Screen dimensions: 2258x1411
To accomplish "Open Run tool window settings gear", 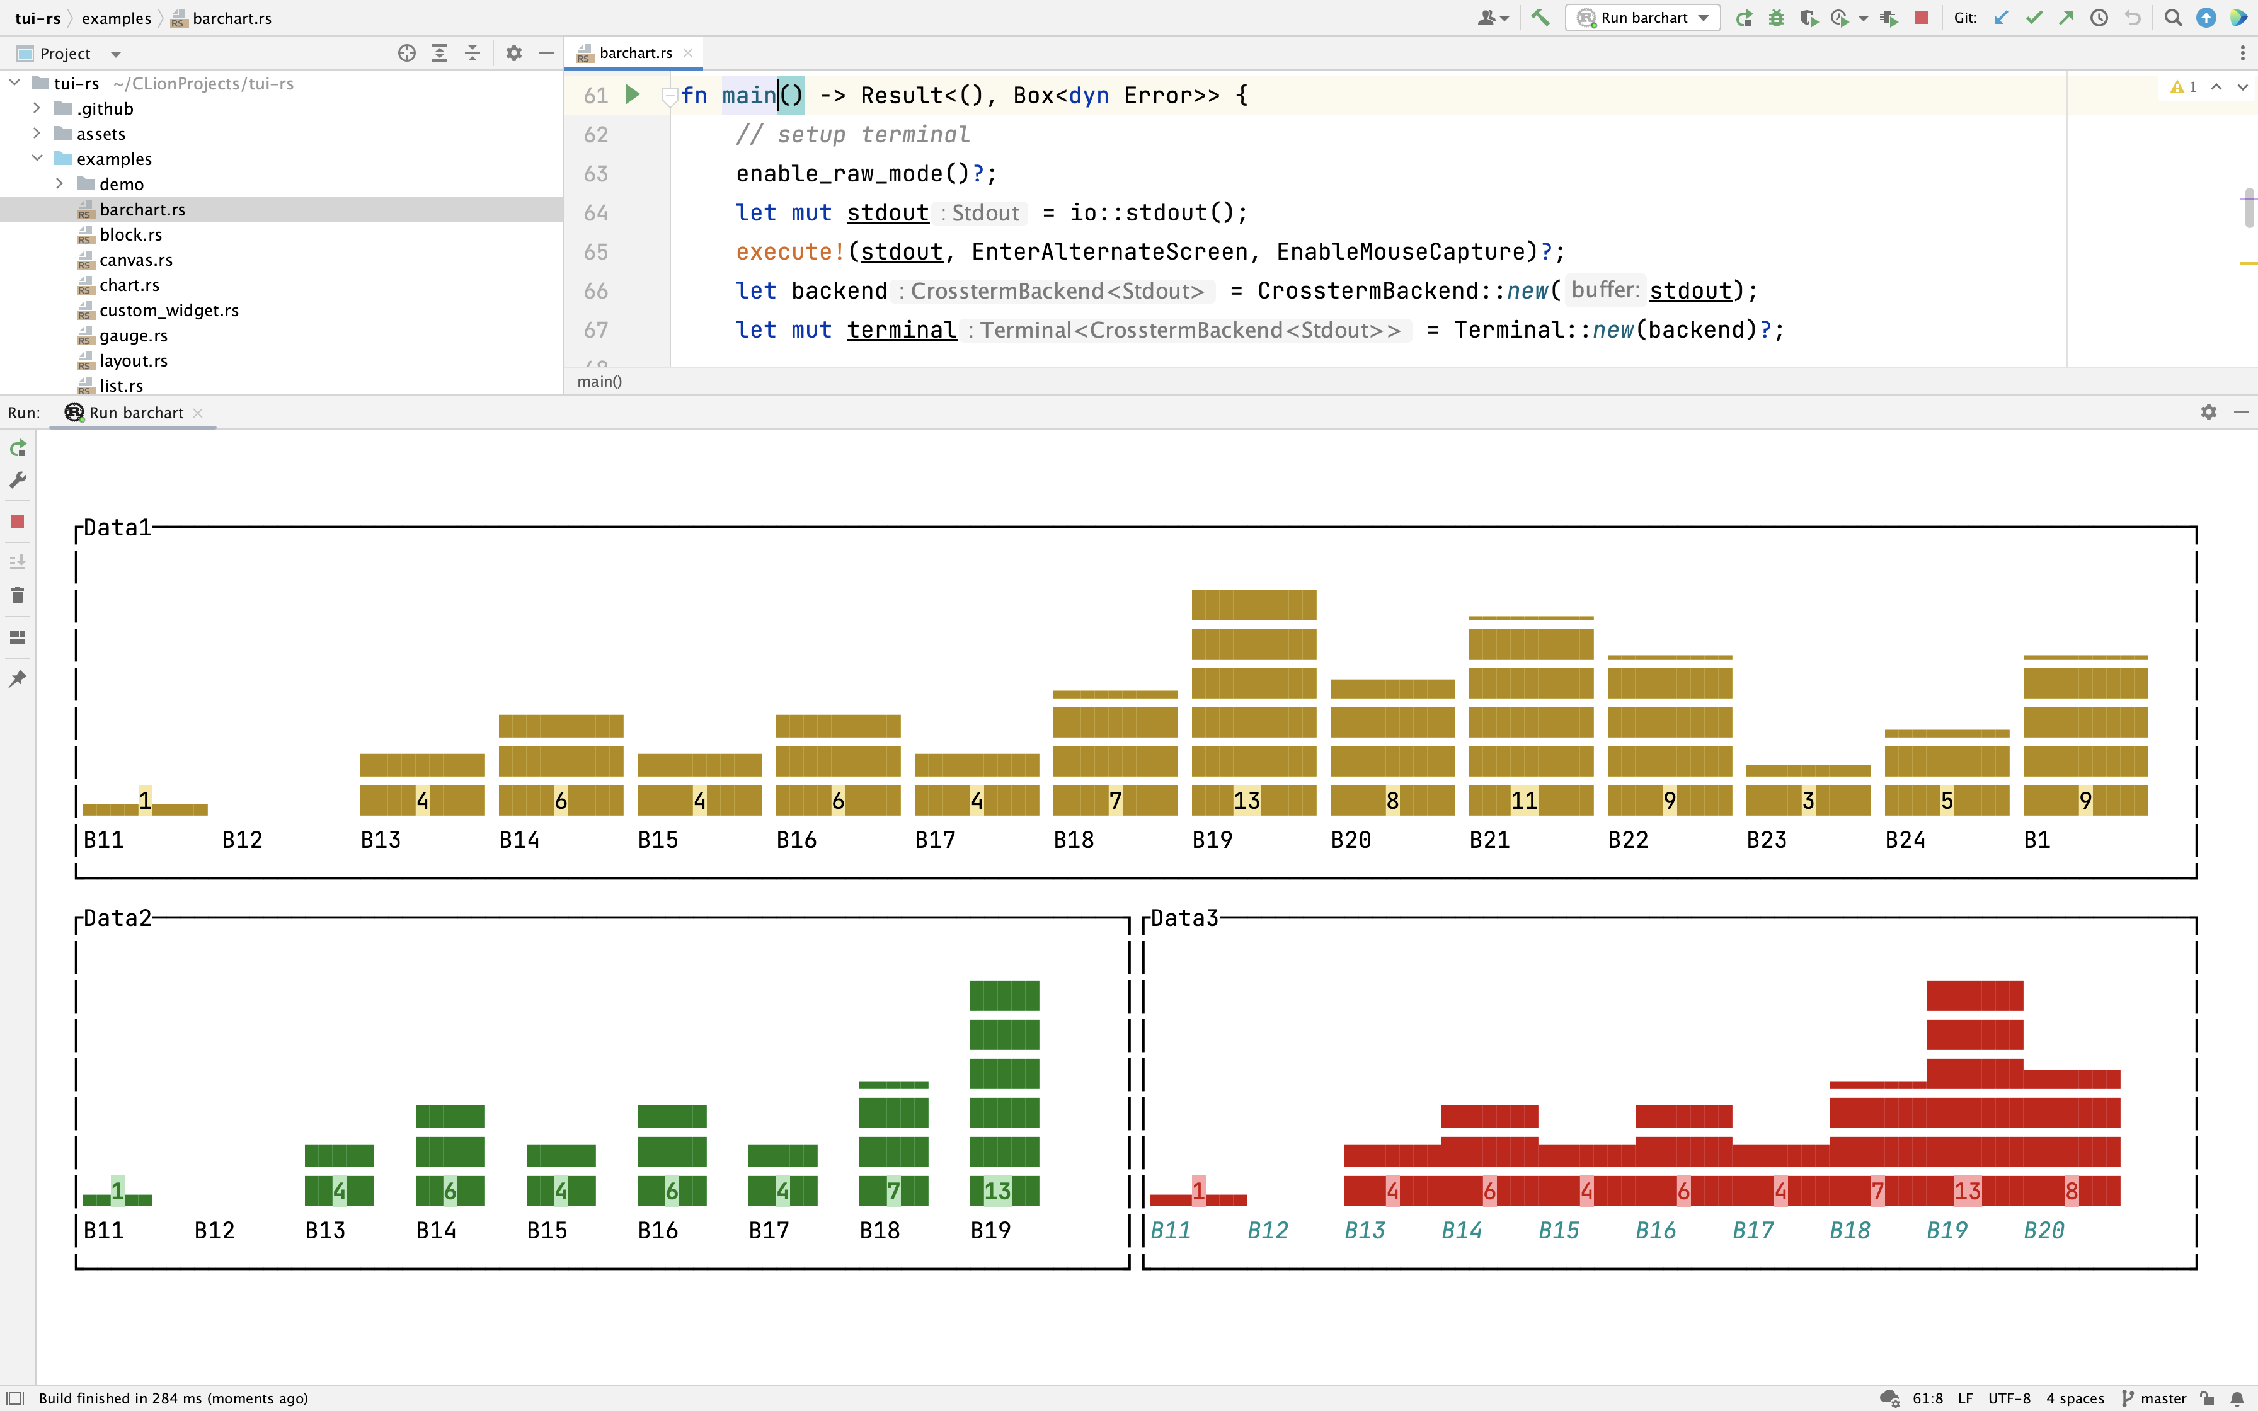I will 2209,411.
